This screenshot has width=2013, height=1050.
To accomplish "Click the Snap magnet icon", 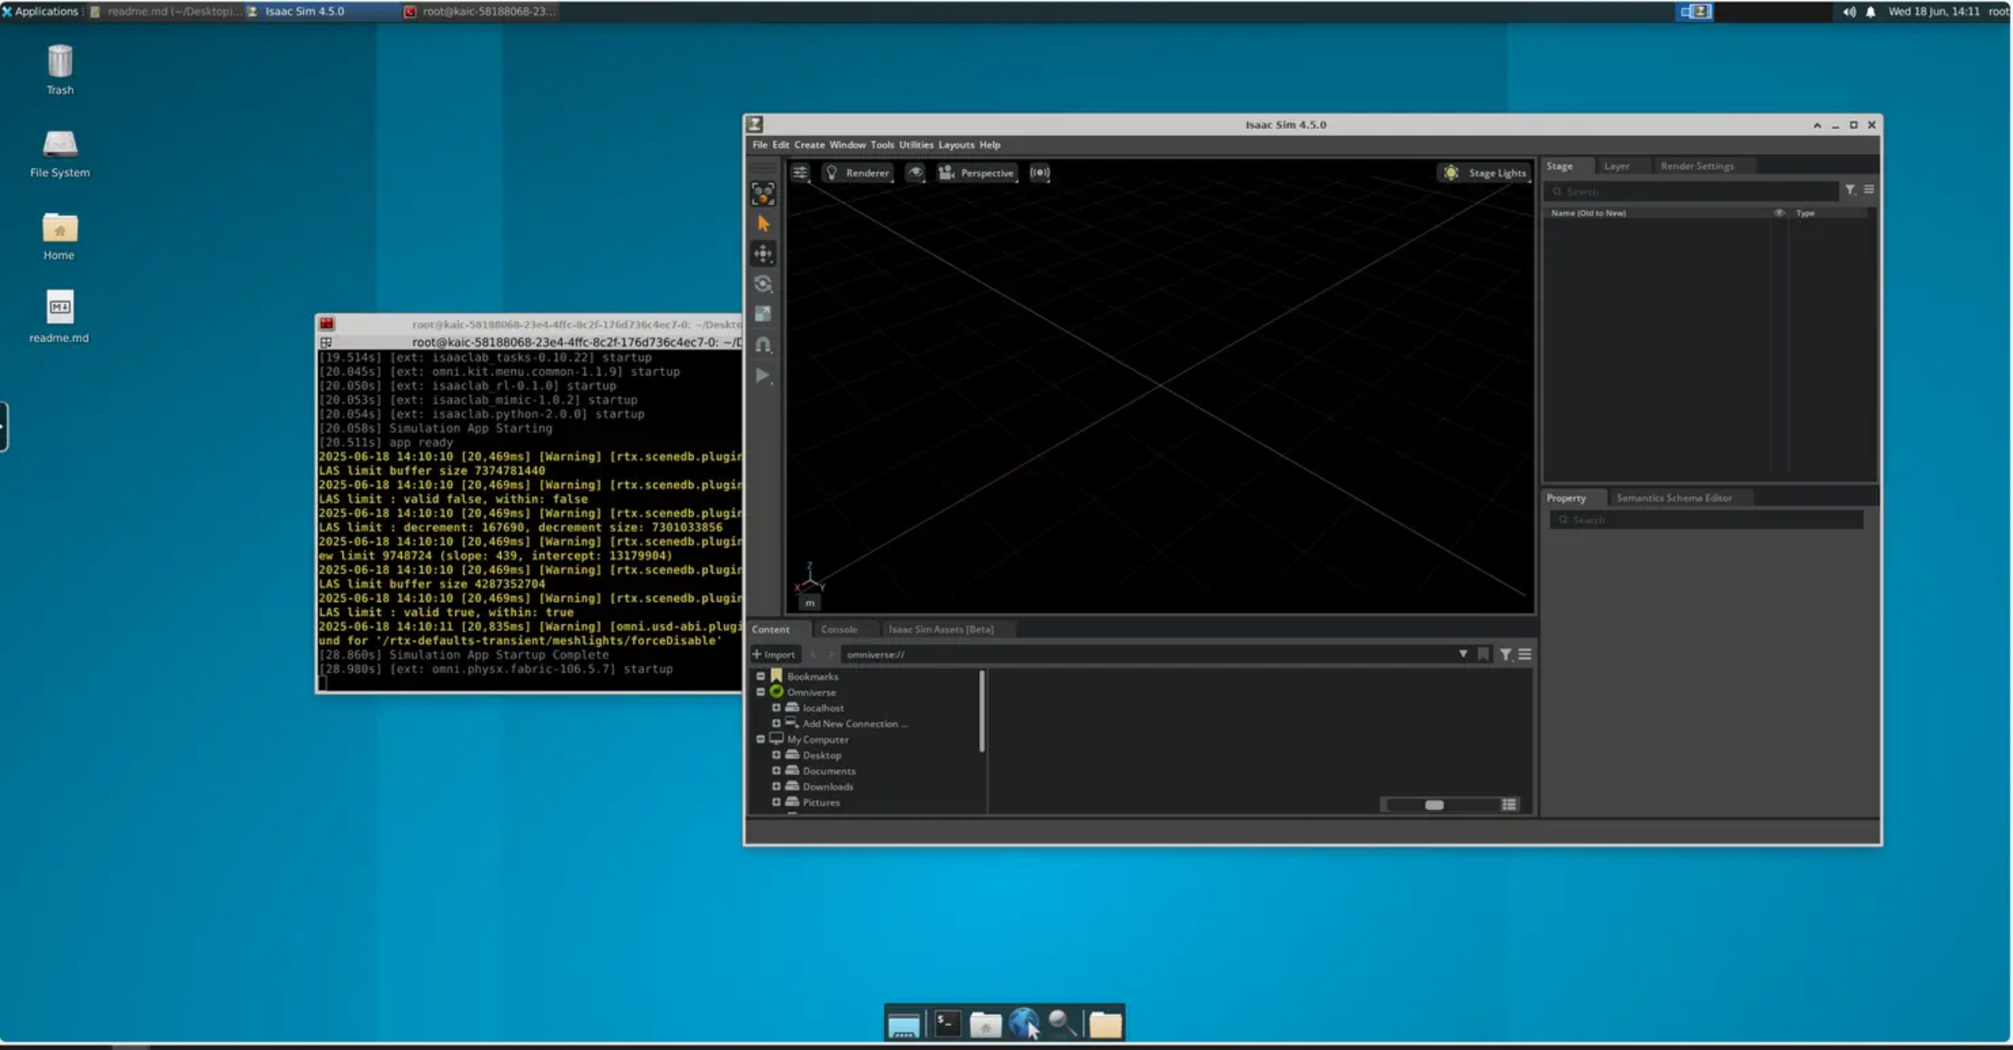I will click(x=762, y=345).
